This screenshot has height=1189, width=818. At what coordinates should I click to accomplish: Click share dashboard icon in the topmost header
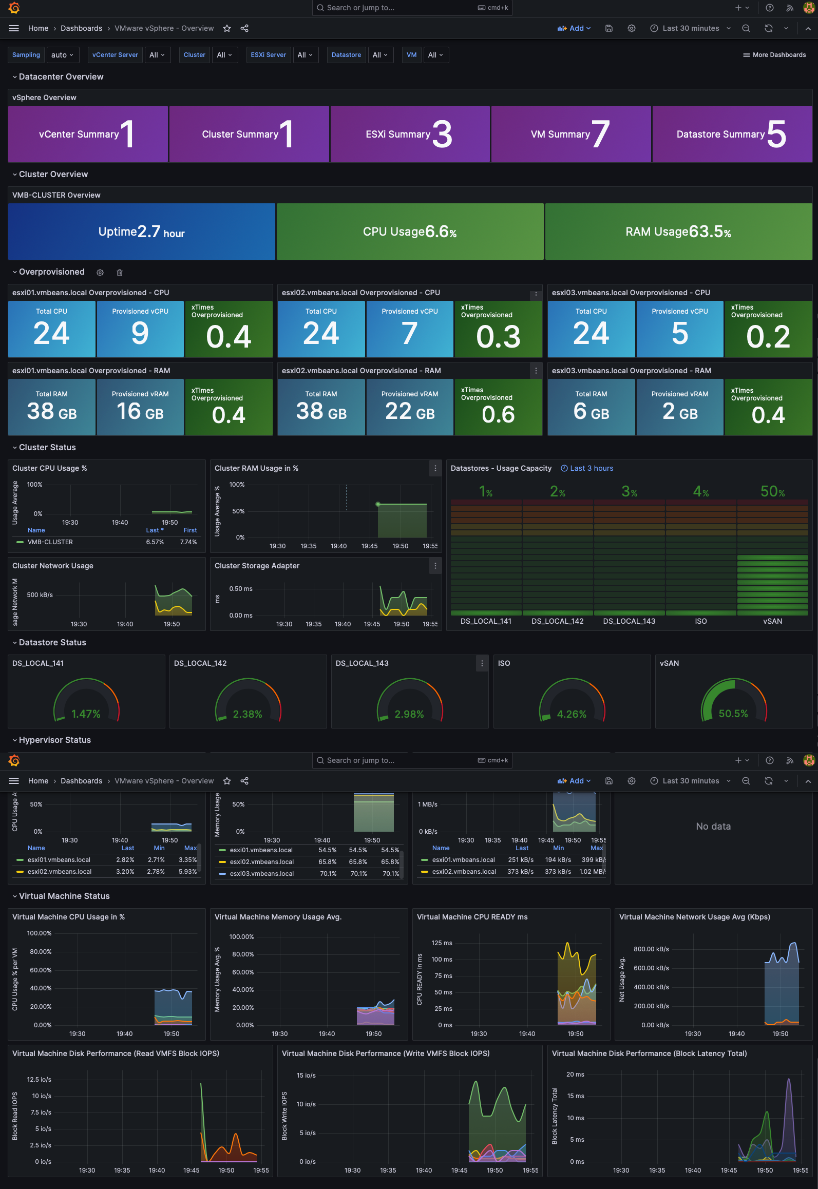(x=244, y=28)
